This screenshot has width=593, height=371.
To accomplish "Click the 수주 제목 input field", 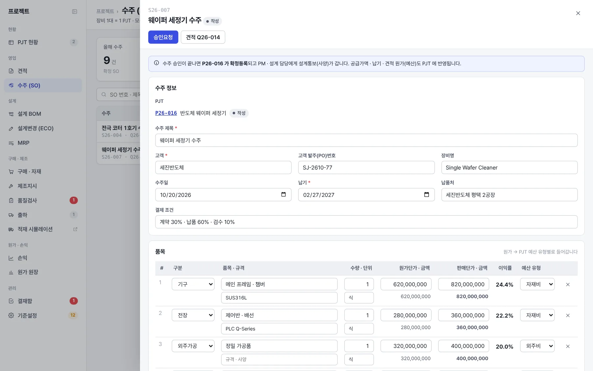I will point(366,140).
